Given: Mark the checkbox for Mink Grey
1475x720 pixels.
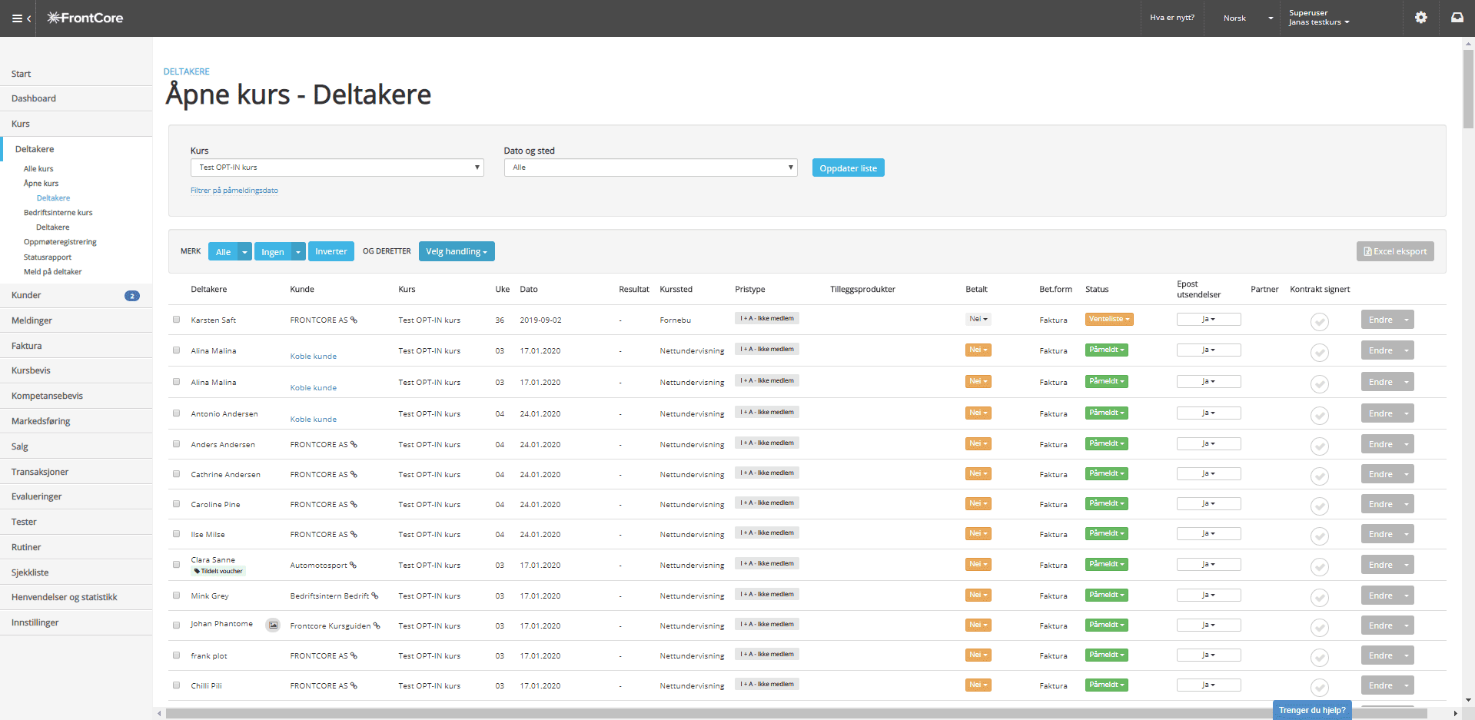Looking at the screenshot, I should pyautogui.click(x=176, y=596).
